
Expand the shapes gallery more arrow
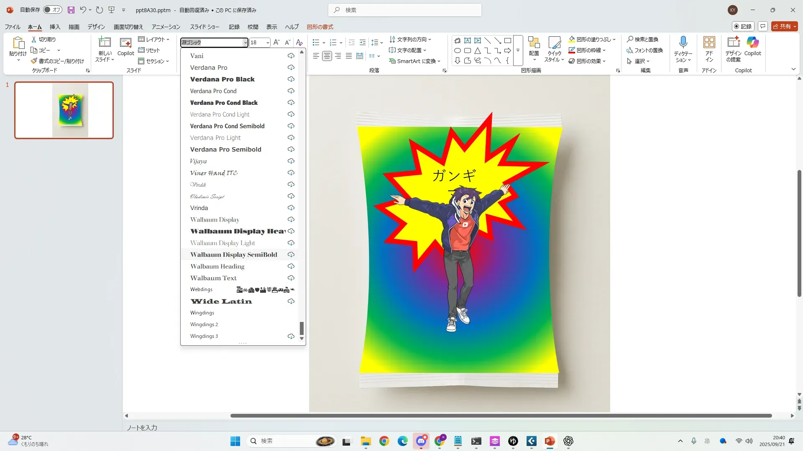[518, 51]
